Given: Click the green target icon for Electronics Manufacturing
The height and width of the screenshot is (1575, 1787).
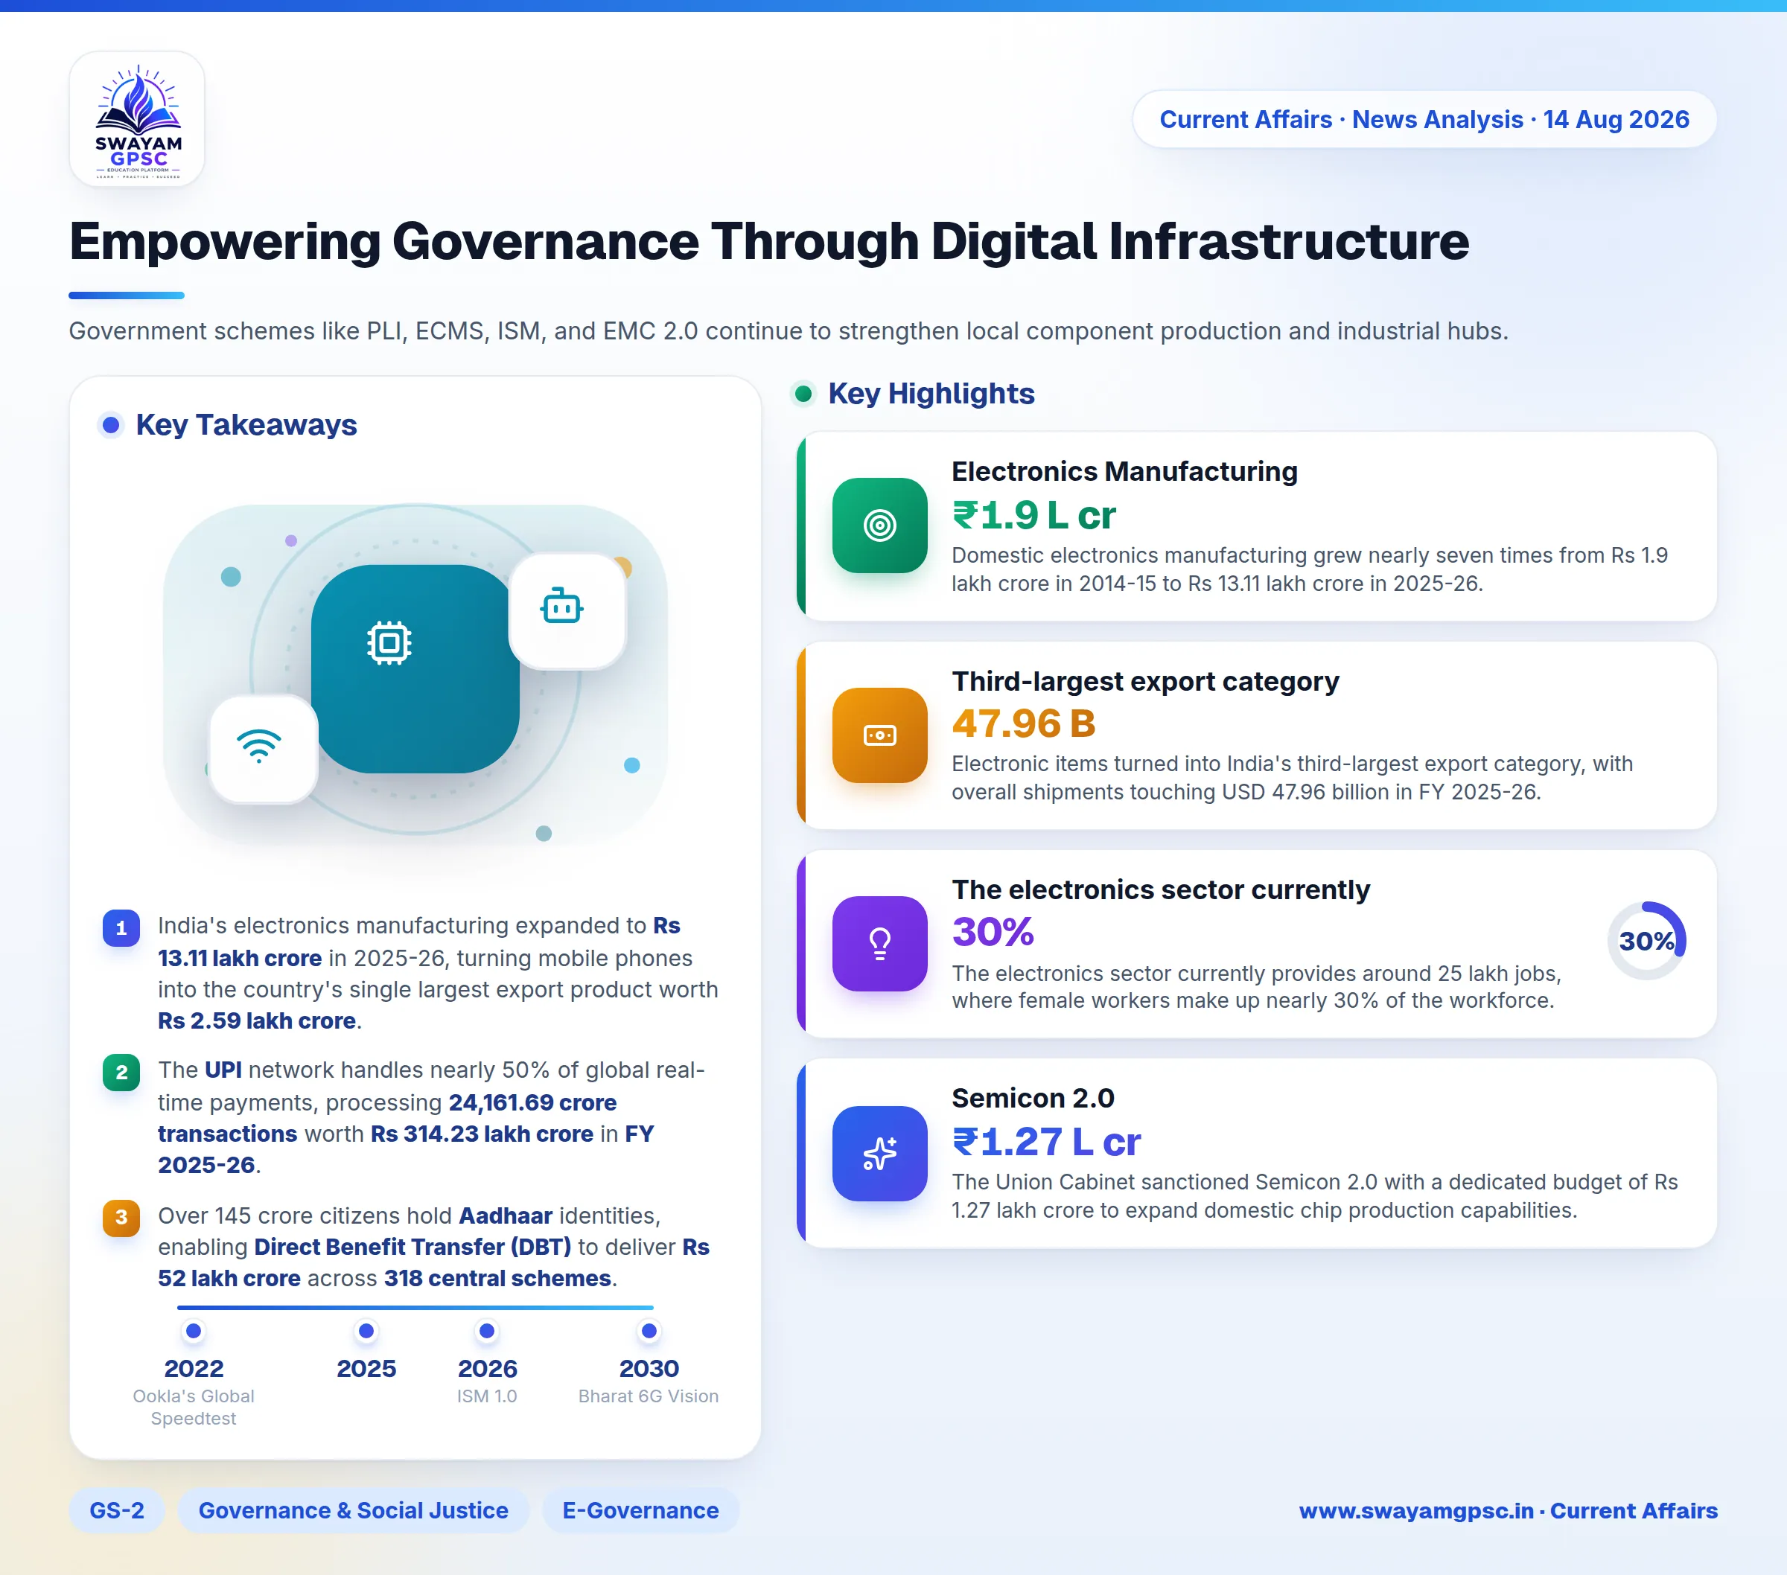Looking at the screenshot, I should click(x=879, y=525).
